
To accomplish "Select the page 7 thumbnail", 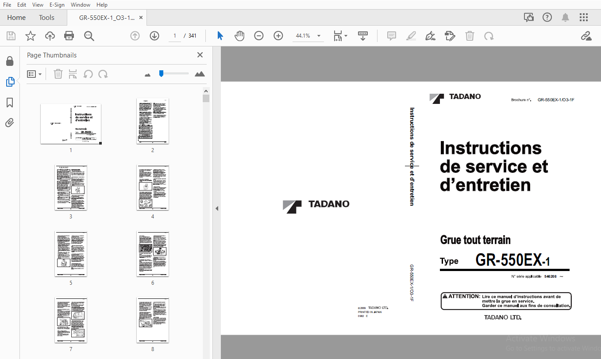I will point(71,320).
